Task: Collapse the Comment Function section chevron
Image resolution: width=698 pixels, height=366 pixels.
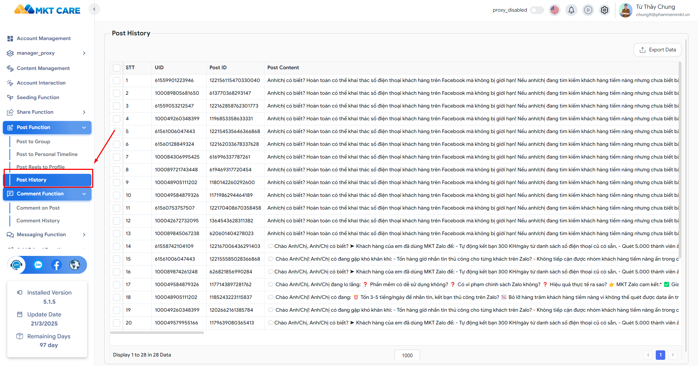Action: pos(84,194)
